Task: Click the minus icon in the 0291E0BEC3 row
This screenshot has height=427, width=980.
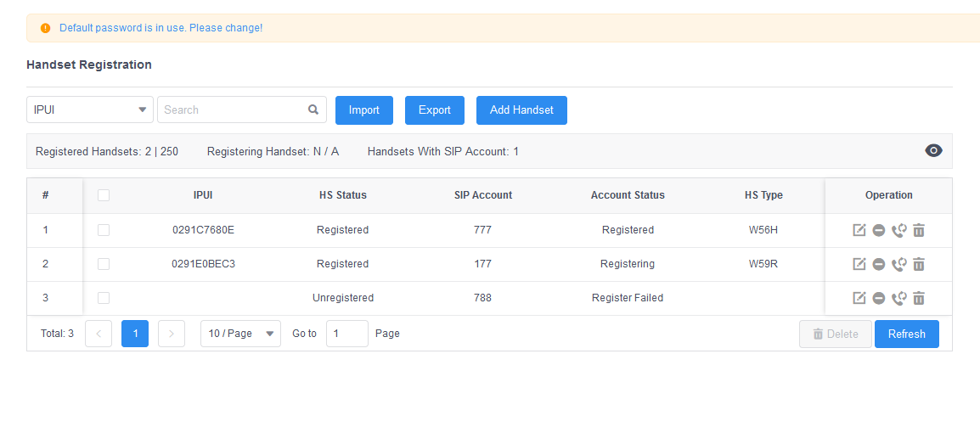Action: [x=879, y=264]
